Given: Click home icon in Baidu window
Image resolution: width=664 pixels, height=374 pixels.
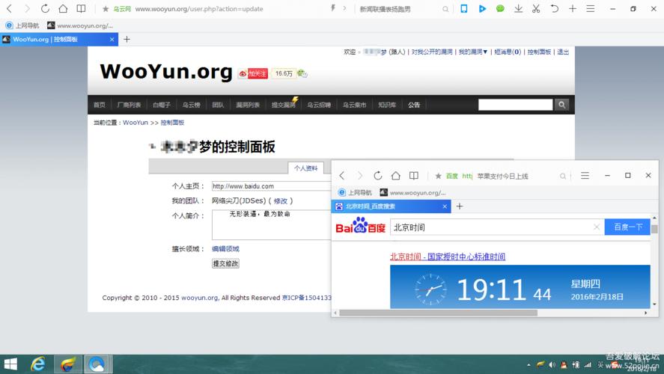Looking at the screenshot, I should (395, 176).
